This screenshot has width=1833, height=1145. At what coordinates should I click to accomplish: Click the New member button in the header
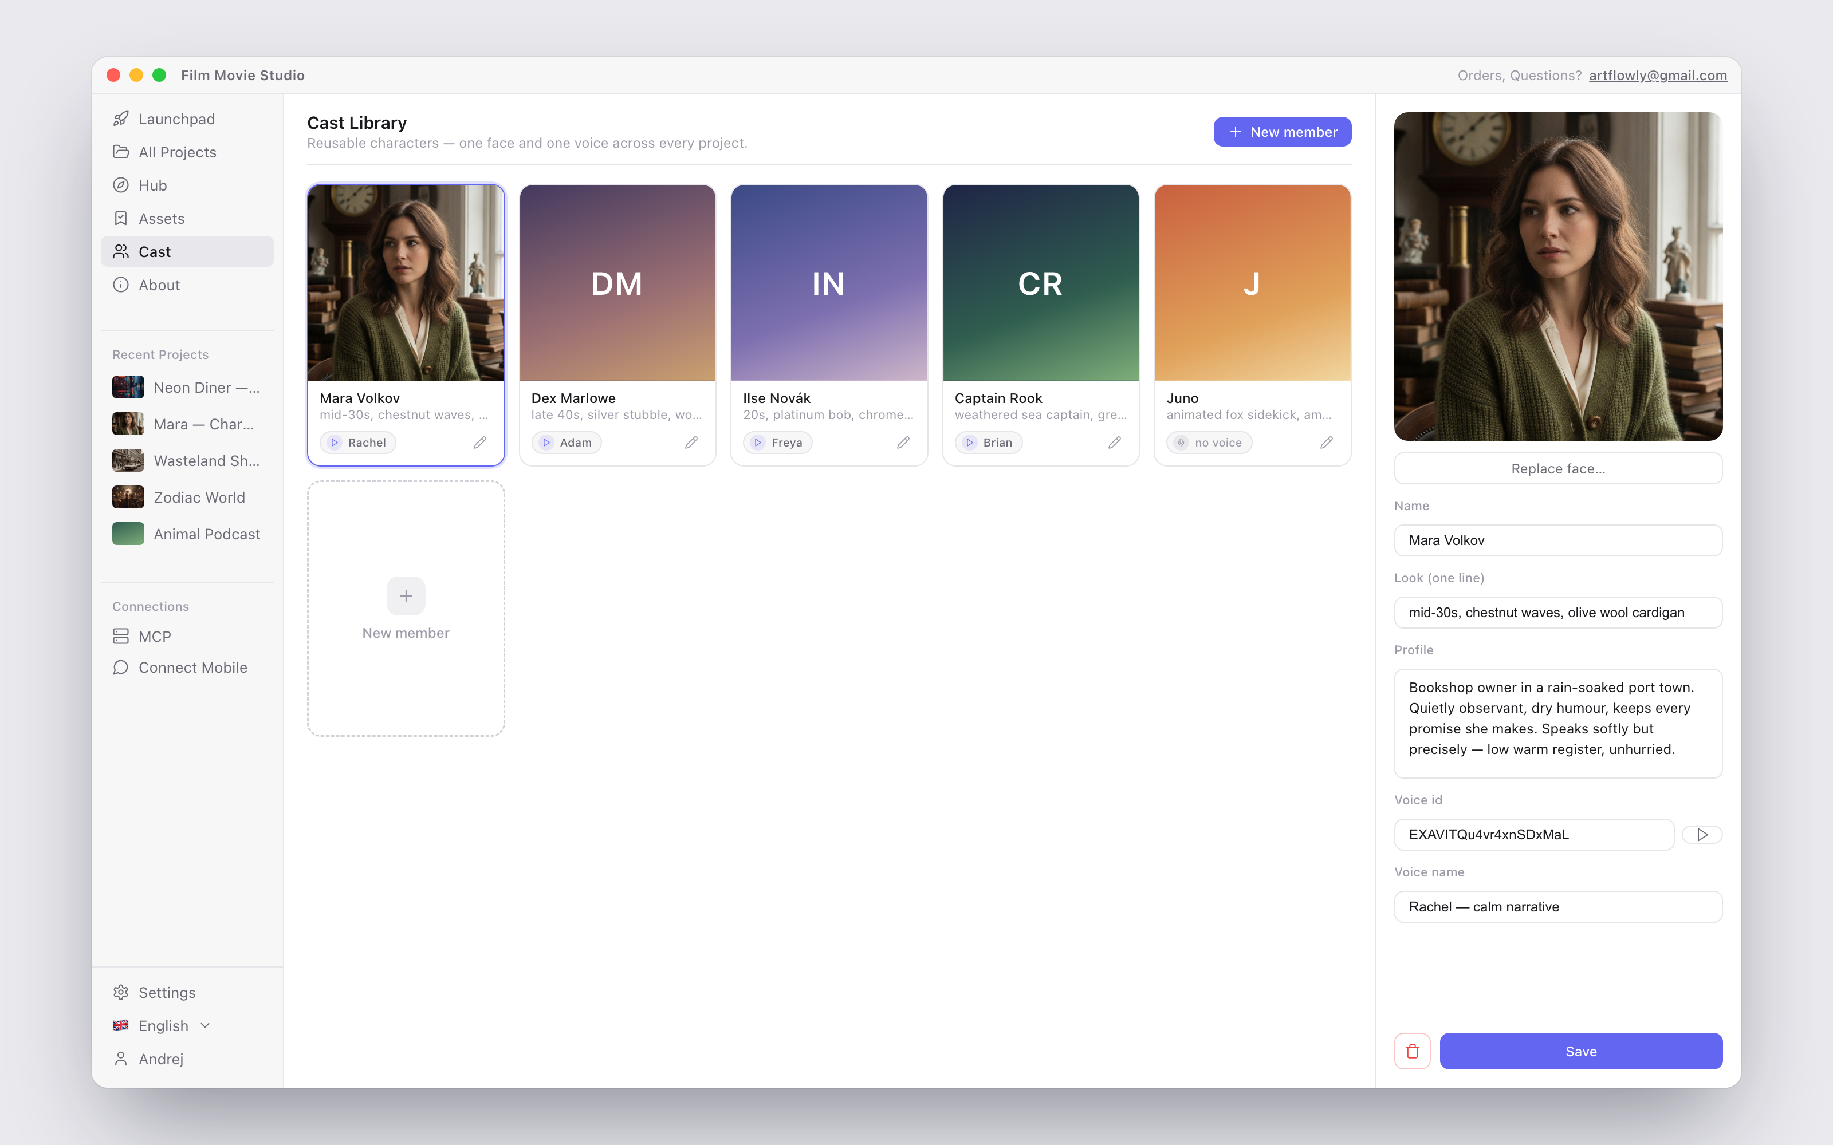[x=1283, y=132]
